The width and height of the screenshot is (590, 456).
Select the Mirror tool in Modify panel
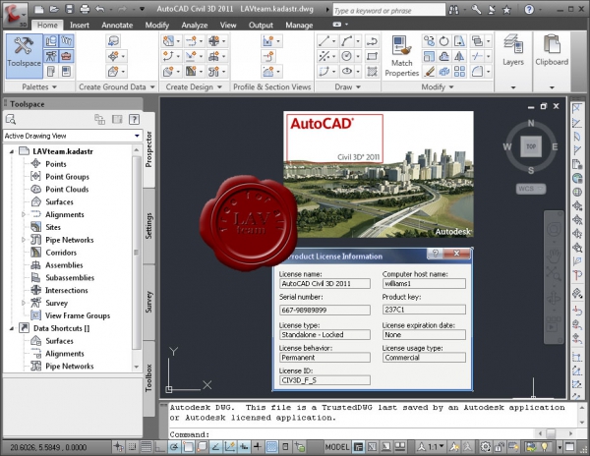point(459,56)
